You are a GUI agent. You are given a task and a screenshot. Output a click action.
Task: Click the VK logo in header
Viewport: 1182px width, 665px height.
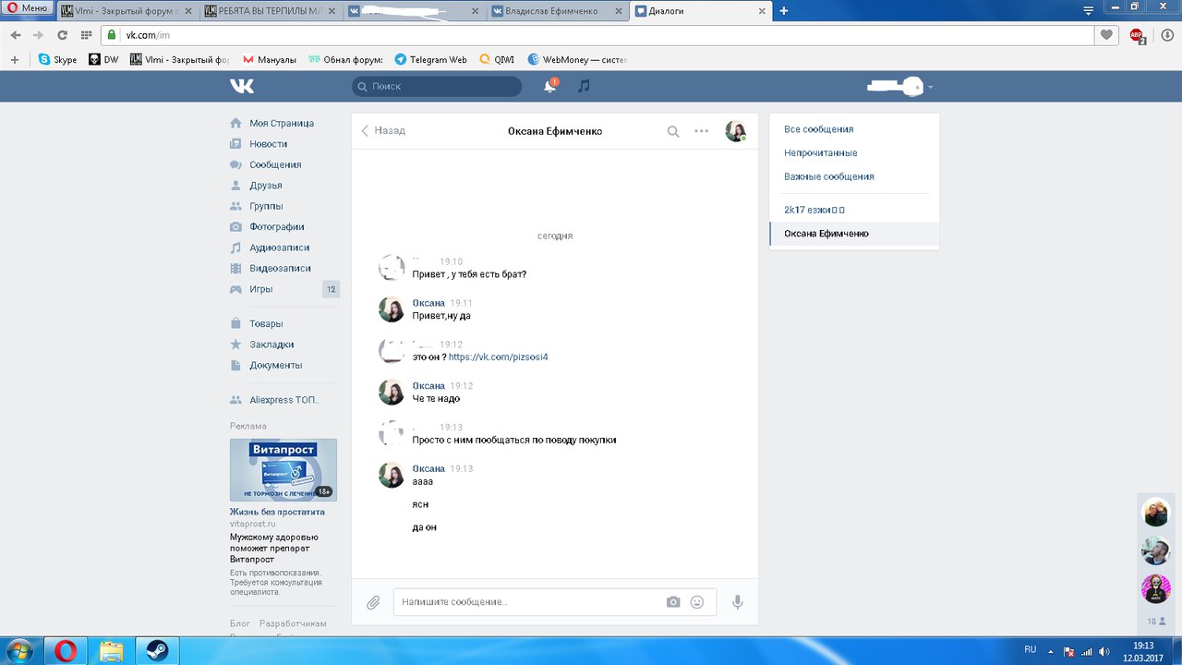(242, 86)
